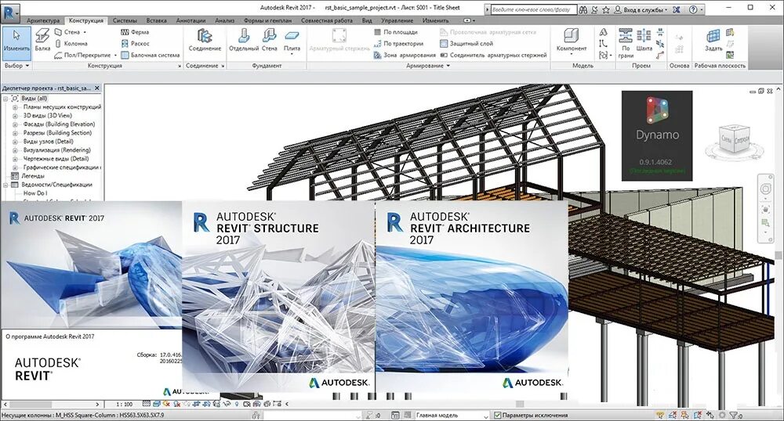Viewport: 784px width, 421px height.
Task: Select the Легенды tree item
Action: click(32, 176)
